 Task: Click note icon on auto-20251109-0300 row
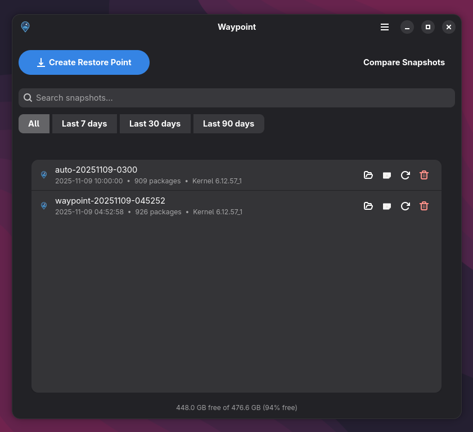click(386, 175)
